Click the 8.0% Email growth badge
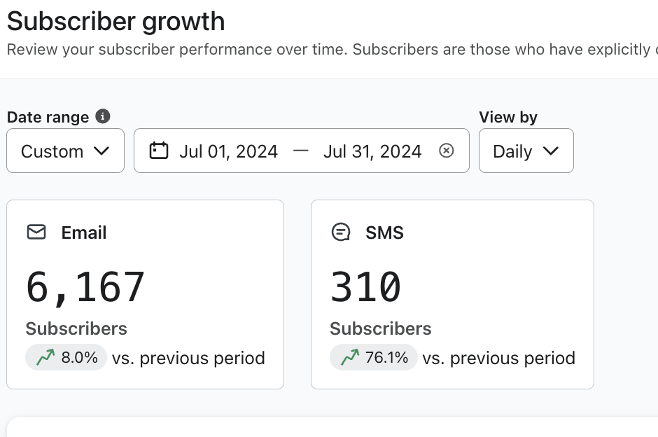 66,358
